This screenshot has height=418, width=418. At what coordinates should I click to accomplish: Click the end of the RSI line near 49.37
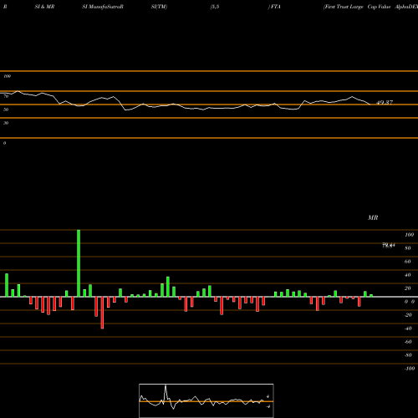(x=370, y=104)
